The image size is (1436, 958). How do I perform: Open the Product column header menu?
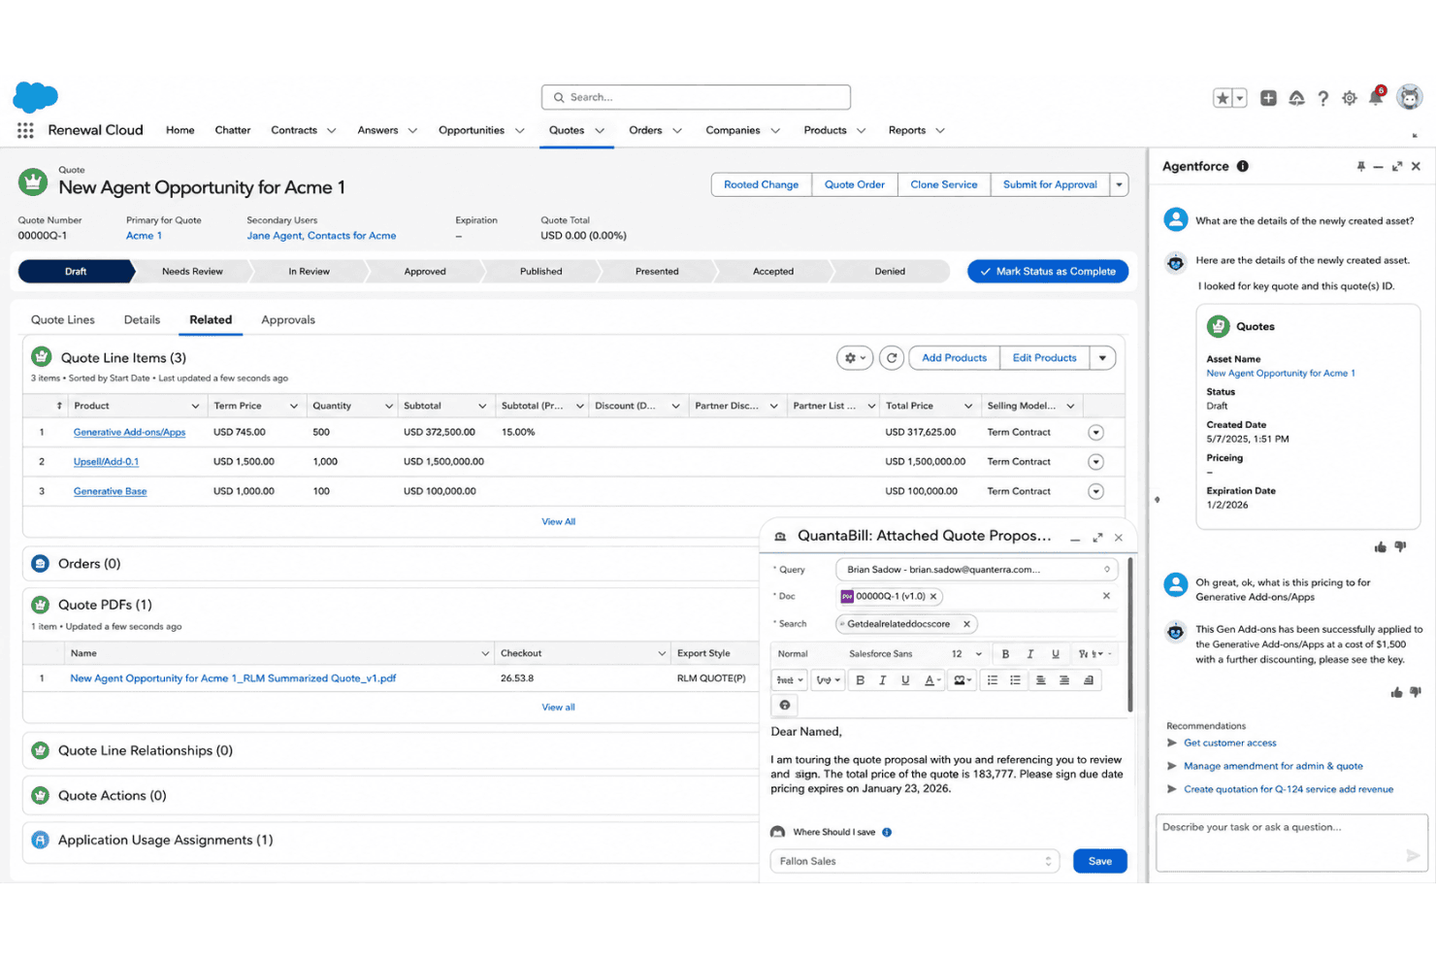(195, 407)
